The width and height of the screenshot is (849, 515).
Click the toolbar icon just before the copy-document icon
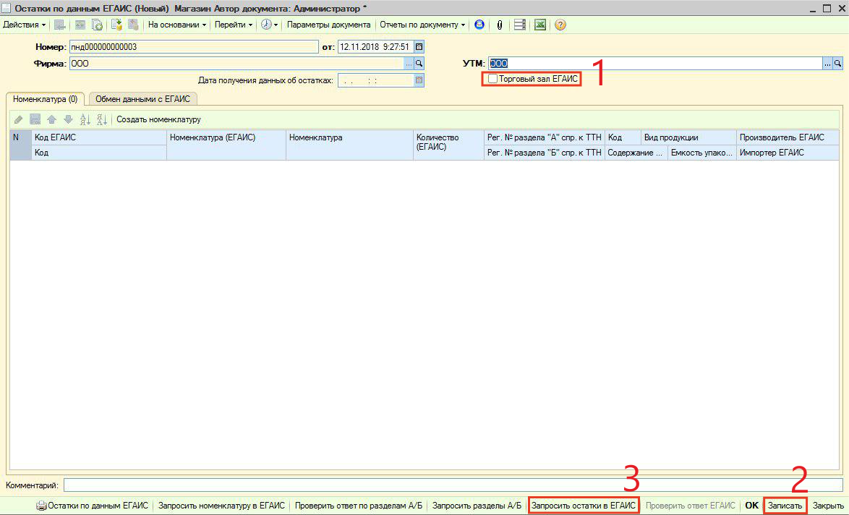point(80,25)
